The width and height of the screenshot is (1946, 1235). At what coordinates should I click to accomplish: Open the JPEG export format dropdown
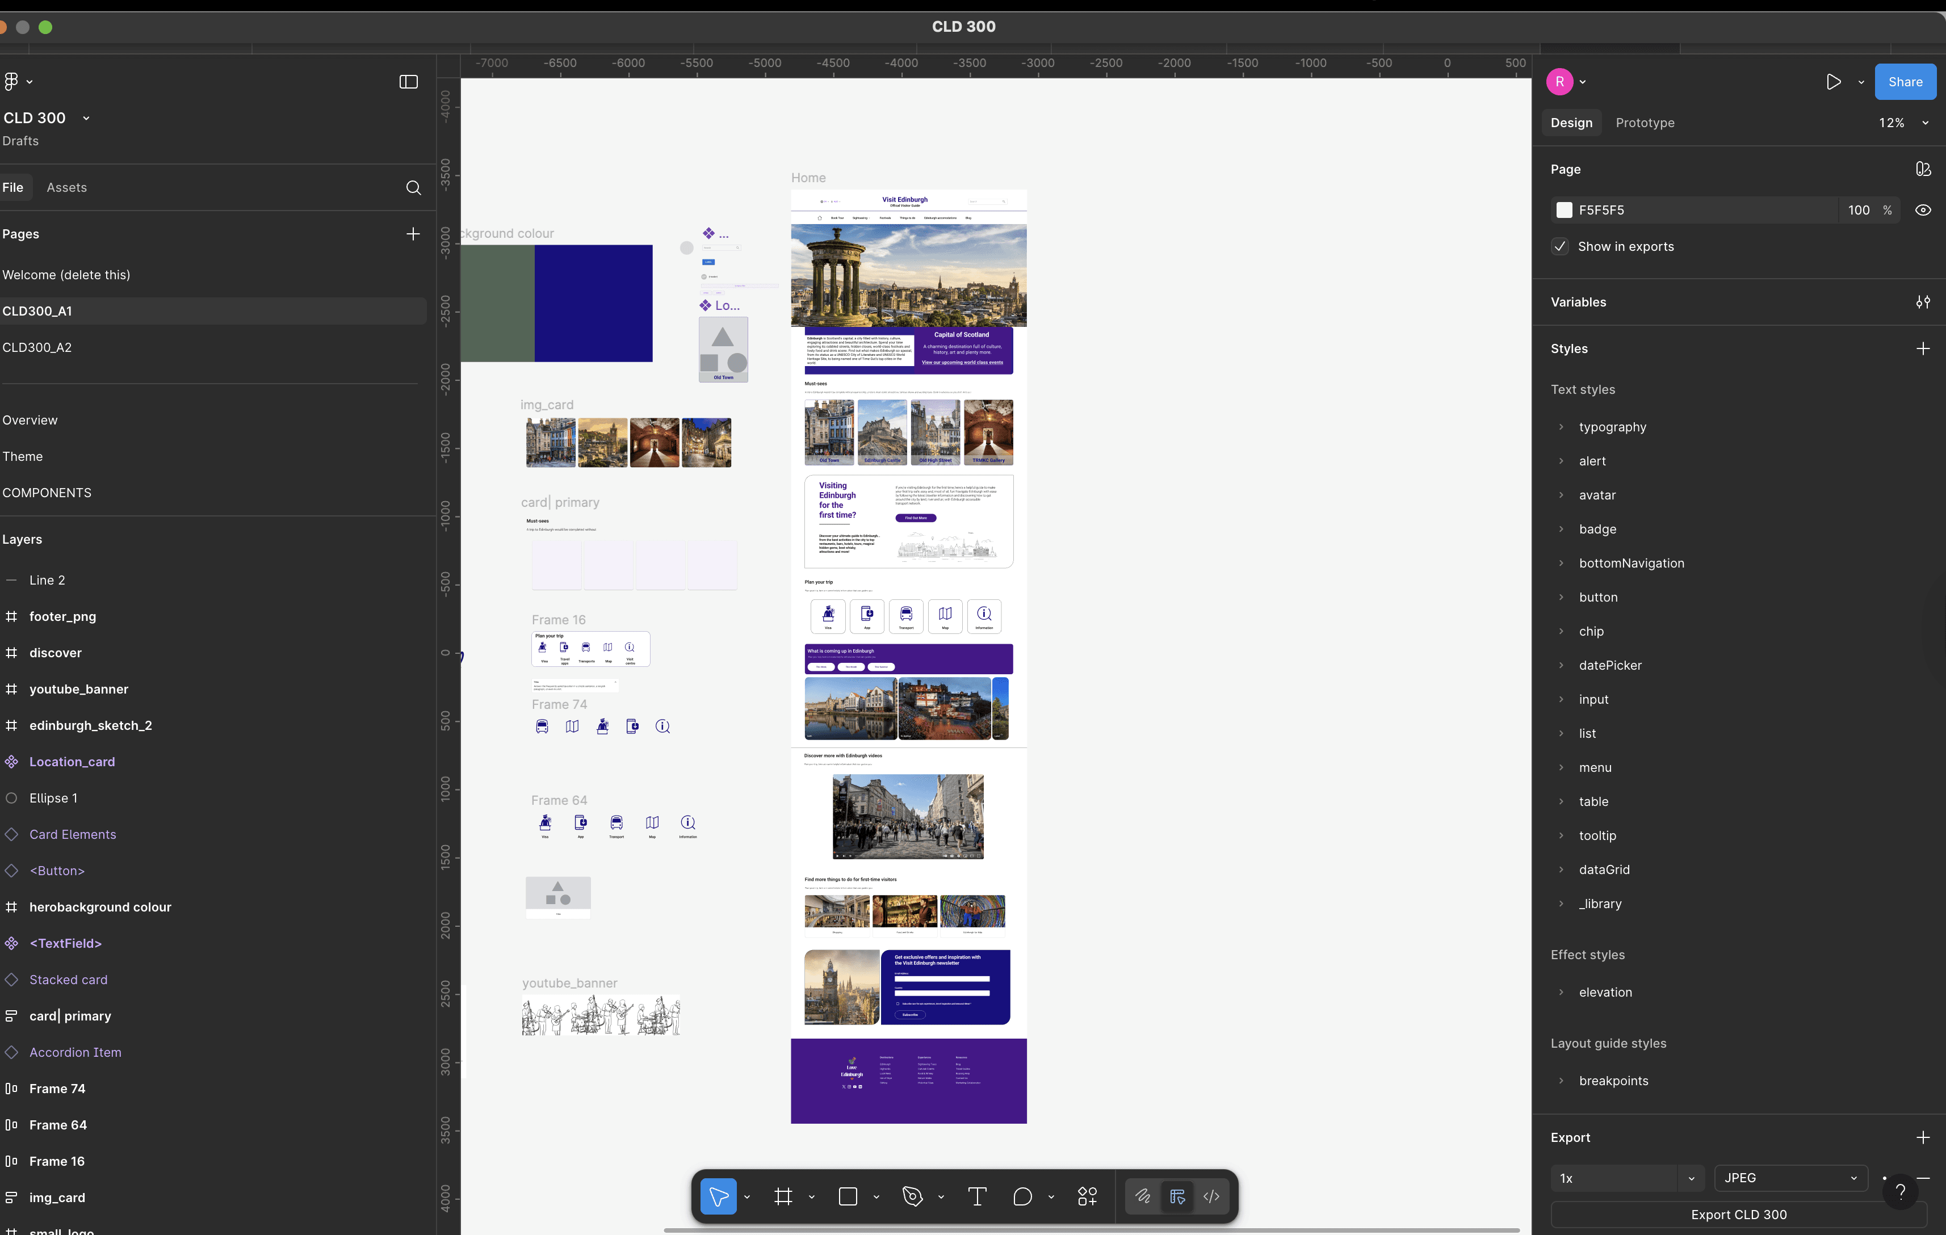(x=1790, y=1178)
